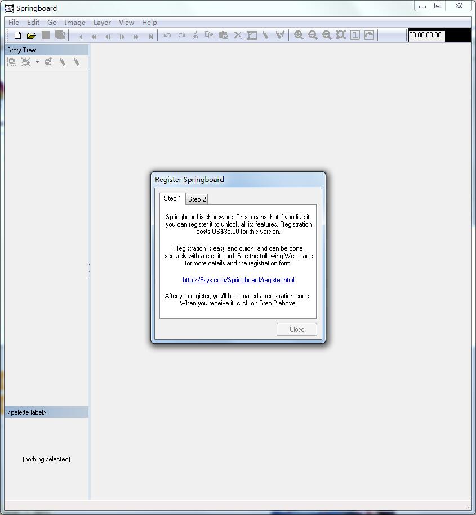Click the Undo arrow icon
The width and height of the screenshot is (476, 515).
(x=167, y=35)
